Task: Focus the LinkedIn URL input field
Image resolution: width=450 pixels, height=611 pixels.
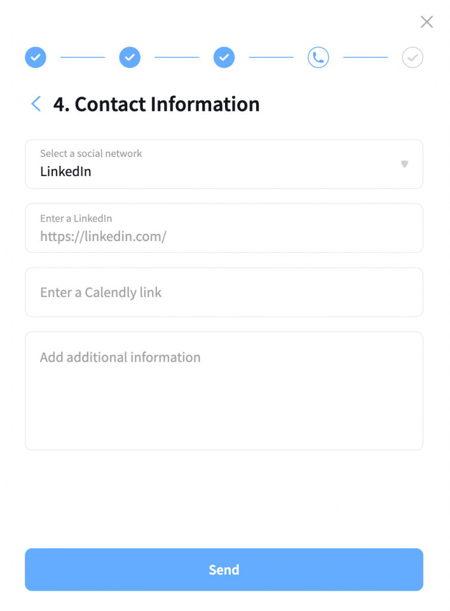Action: coord(224,237)
